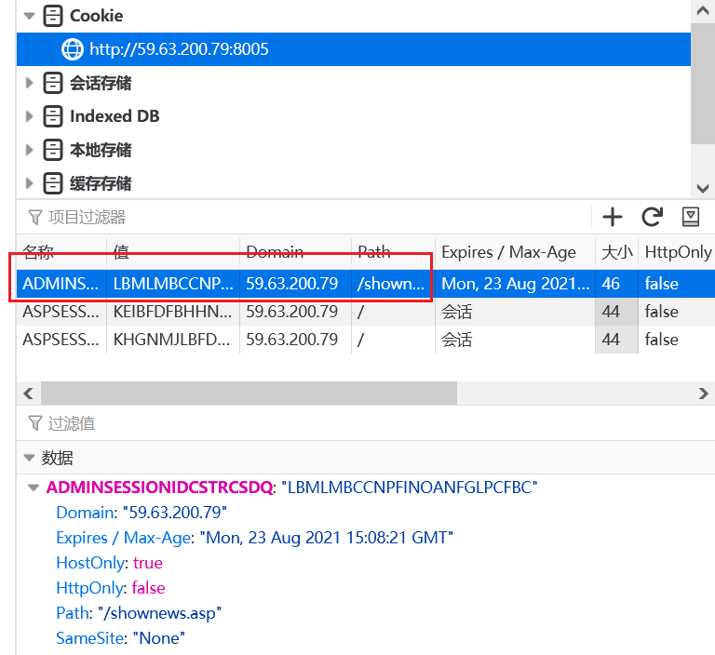Focus the 项目过滤器 filter field
This screenshot has height=655, width=715.
(x=305, y=217)
